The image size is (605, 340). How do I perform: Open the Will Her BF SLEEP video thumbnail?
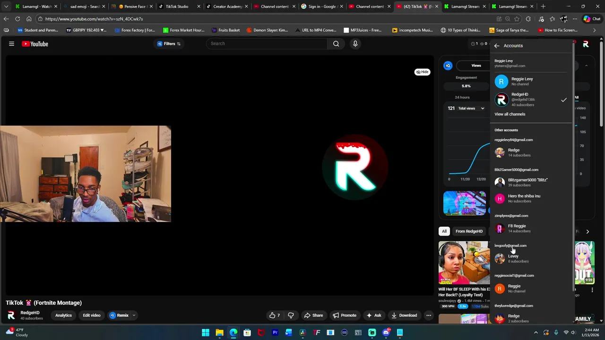(x=464, y=263)
